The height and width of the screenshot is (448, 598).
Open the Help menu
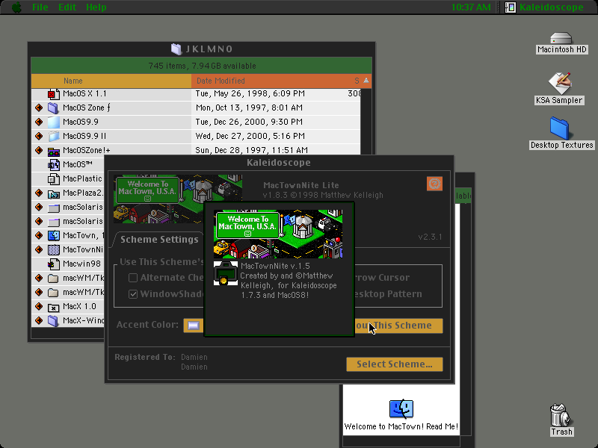pos(96,7)
